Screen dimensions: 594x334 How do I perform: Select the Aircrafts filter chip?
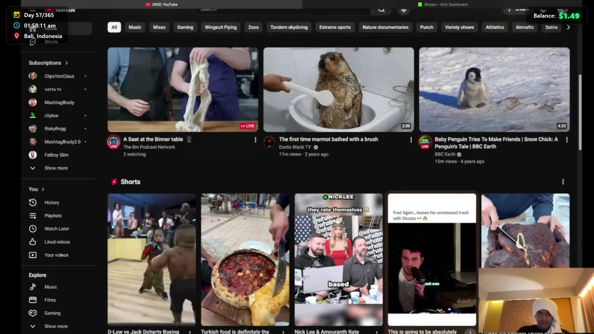(x=525, y=27)
